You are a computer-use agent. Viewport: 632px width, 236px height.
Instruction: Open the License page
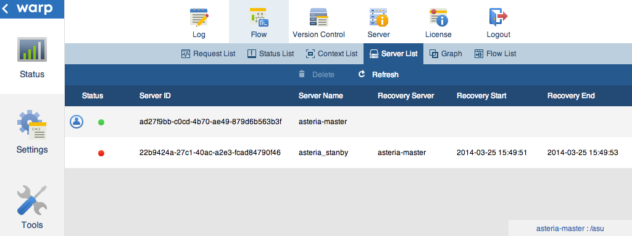pos(438,23)
